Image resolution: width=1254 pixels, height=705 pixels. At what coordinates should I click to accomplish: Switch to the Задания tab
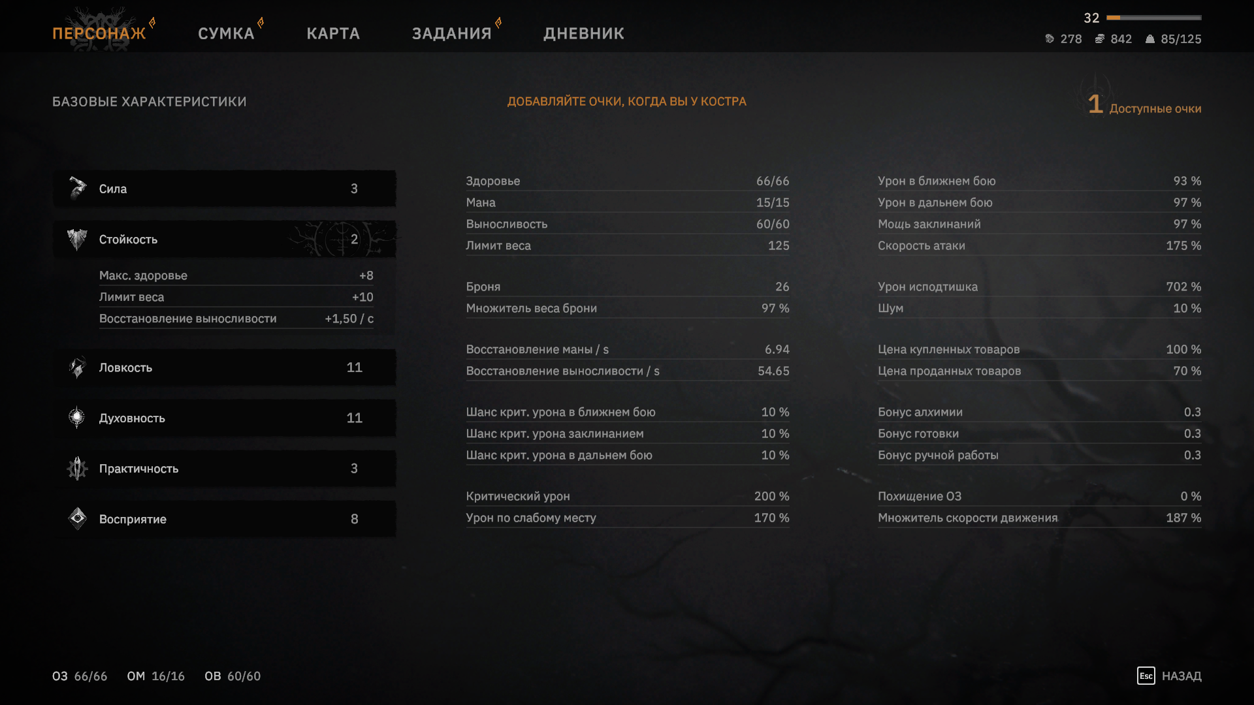[x=451, y=33]
